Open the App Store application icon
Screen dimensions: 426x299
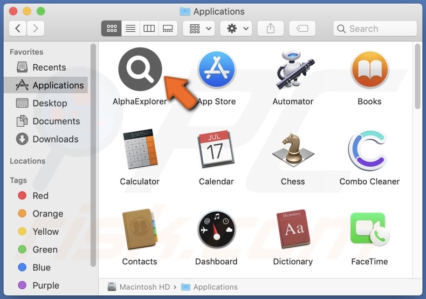[x=217, y=69]
